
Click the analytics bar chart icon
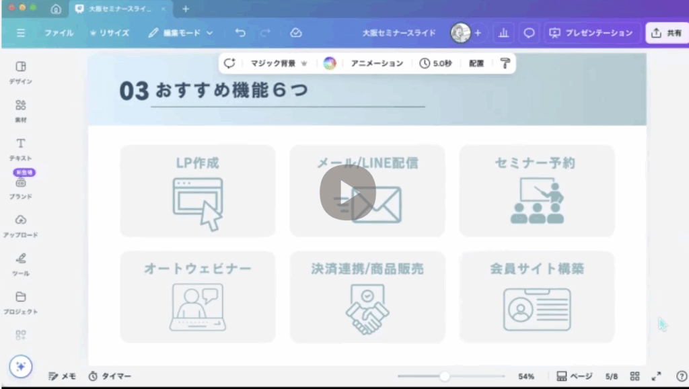[503, 33]
